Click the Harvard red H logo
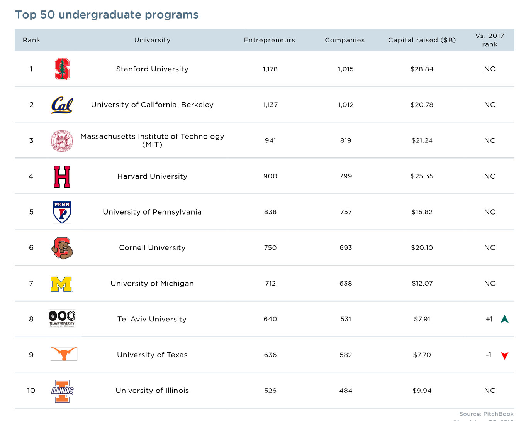521x421 pixels. (x=62, y=176)
